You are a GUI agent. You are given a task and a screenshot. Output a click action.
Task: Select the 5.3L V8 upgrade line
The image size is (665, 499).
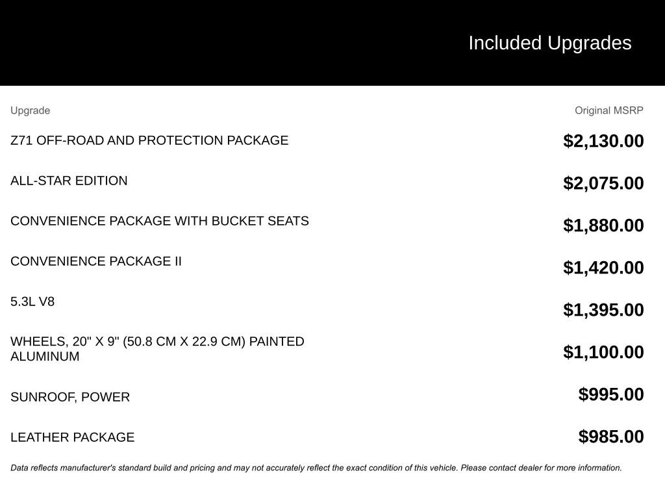pyautogui.click(x=32, y=301)
